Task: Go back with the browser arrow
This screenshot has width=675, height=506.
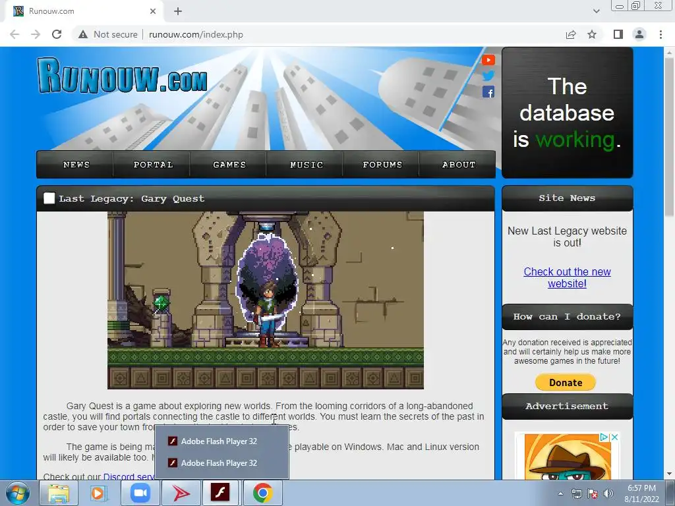Action: click(x=15, y=34)
